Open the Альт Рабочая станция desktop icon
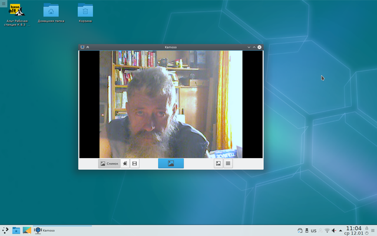 pos(17,15)
